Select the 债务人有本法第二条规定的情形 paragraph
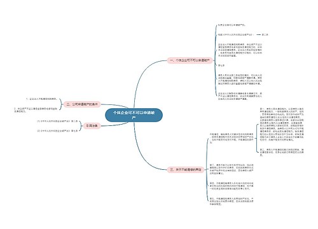Image resolution: width=318 pixels, height=229 pixels. pyautogui.click(x=240, y=80)
